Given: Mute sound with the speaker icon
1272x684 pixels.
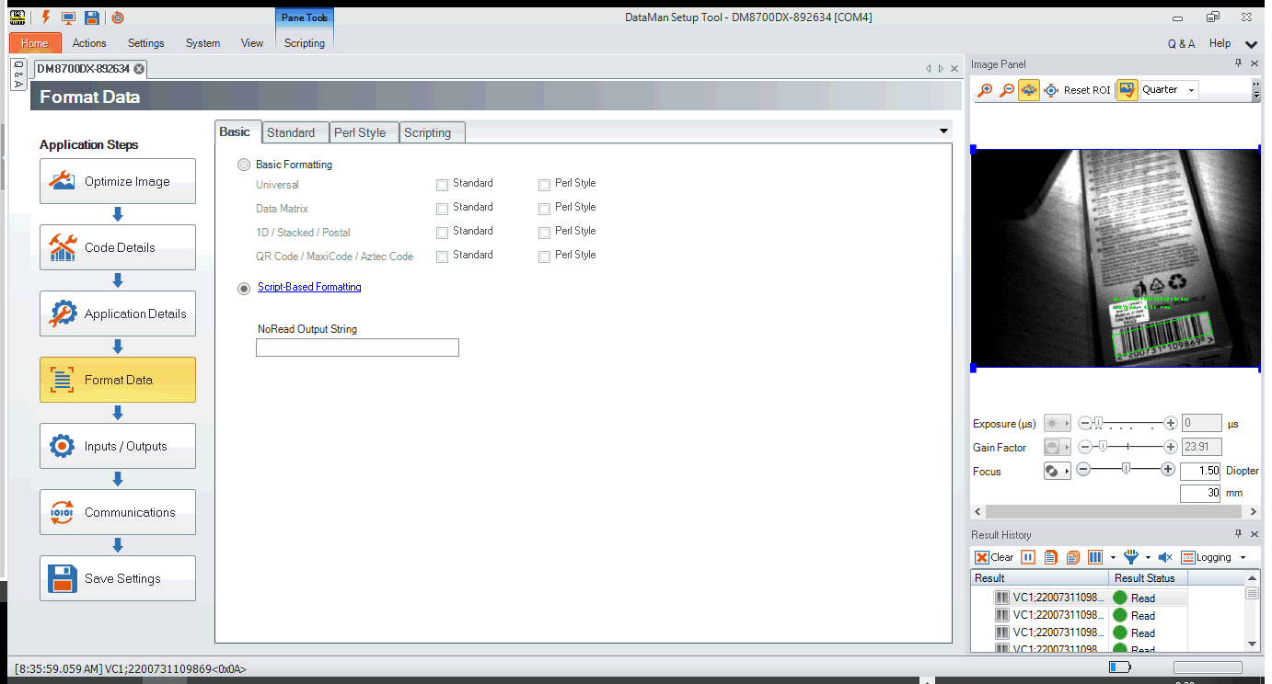Looking at the screenshot, I should tap(1164, 557).
